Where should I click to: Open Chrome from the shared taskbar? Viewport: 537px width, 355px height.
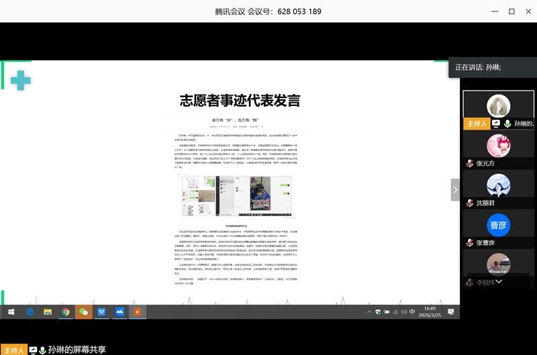[66, 312]
